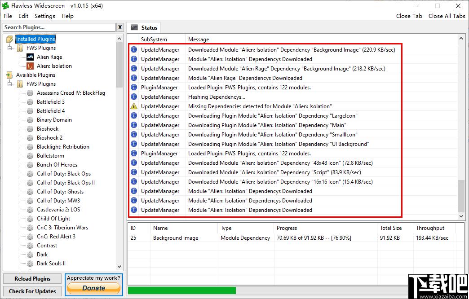
Task: Select the Background Image download row name
Action: (x=176, y=237)
